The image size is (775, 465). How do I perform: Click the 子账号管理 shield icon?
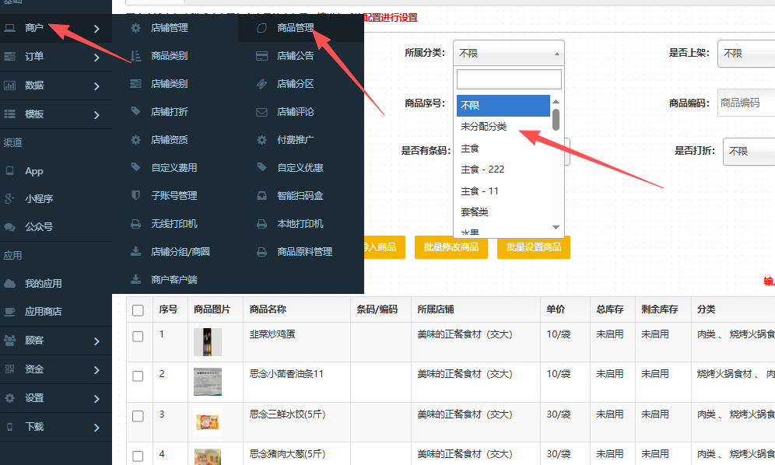[x=136, y=196]
